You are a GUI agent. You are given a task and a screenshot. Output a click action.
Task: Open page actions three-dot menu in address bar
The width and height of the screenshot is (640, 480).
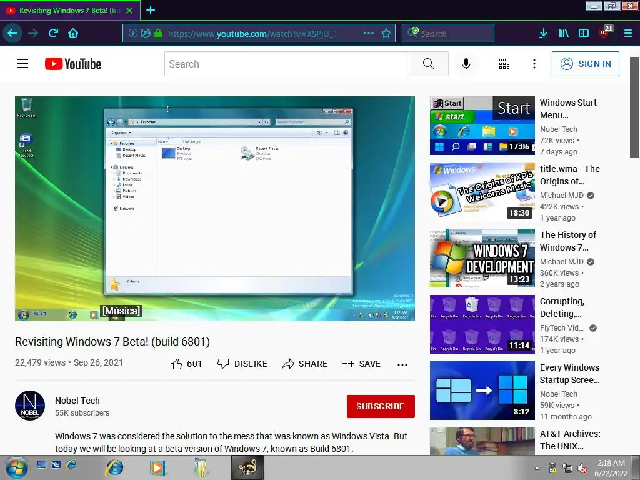tap(369, 33)
